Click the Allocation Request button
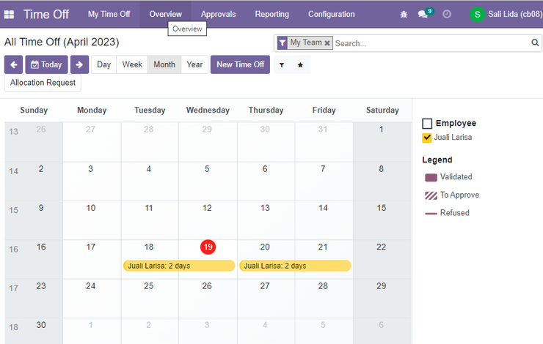Screen dimensions: 543x344 point(43,83)
